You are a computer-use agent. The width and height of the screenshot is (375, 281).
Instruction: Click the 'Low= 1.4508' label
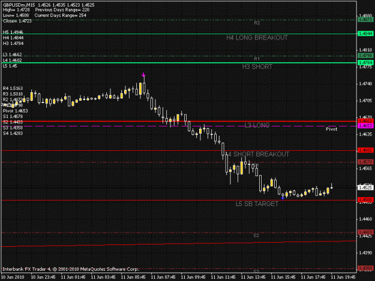click(x=16, y=16)
